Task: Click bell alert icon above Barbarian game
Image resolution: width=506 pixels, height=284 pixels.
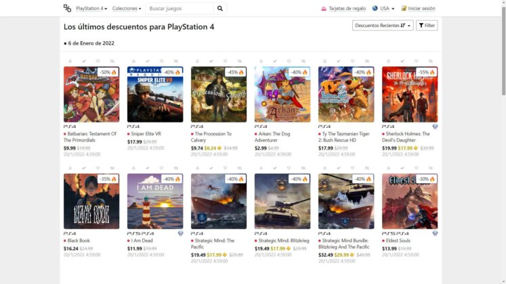Action: 70,62
